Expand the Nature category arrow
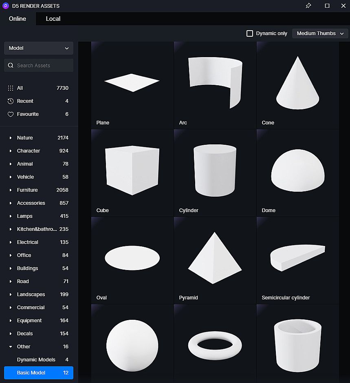This screenshot has width=350, height=383. pyautogui.click(x=11, y=138)
